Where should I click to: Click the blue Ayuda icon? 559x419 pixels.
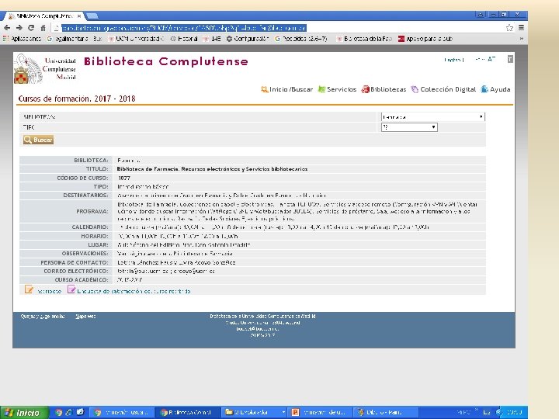pyautogui.click(x=484, y=89)
